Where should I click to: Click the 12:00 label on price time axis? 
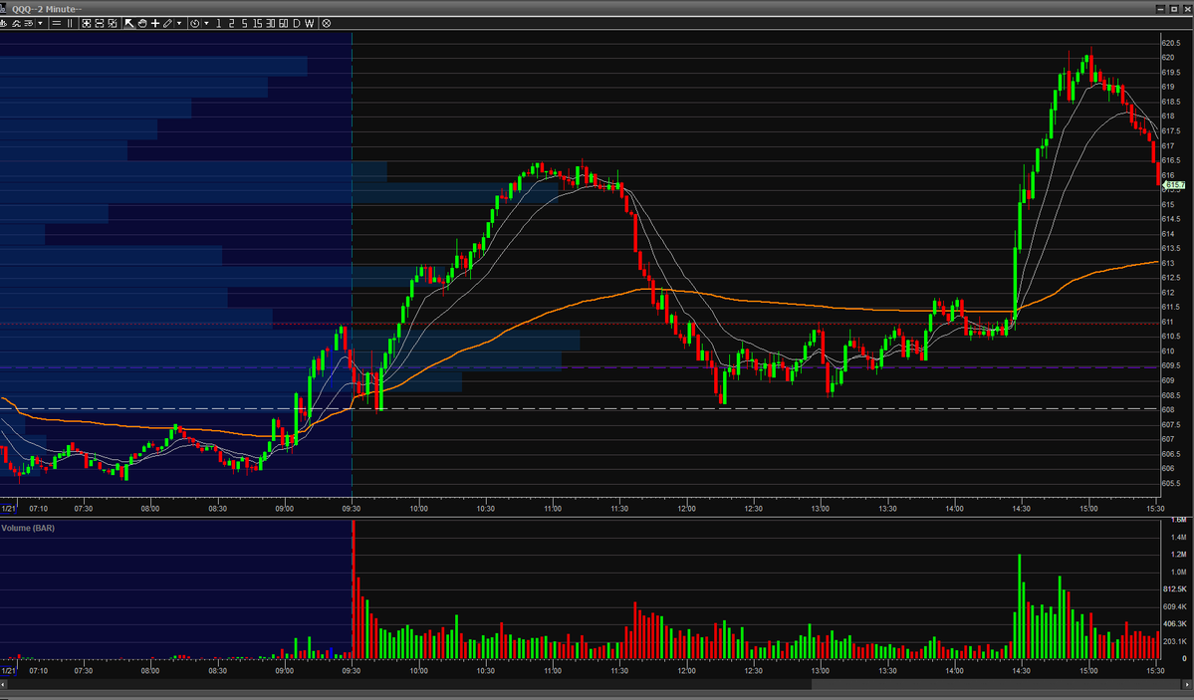(686, 508)
